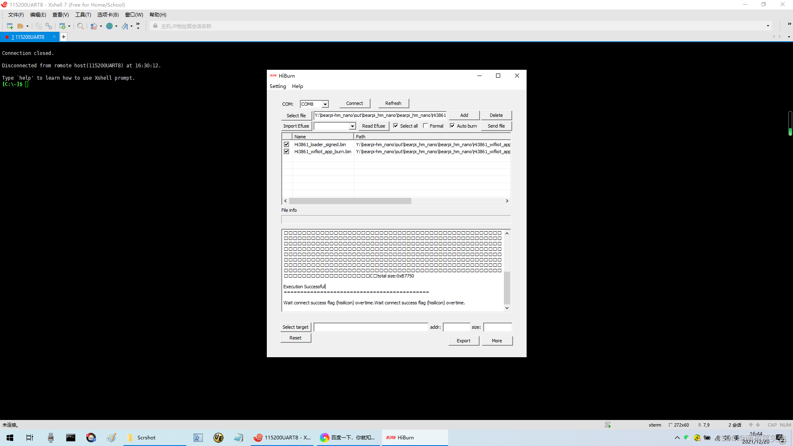Image resolution: width=793 pixels, height=446 pixels.
Task: Click the session properties gear window icon
Action: point(62,26)
